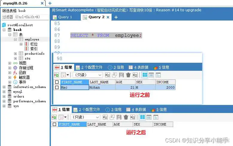Click the export icon in the lower result toolbar
This screenshot has width=233, height=146.
(54, 117)
